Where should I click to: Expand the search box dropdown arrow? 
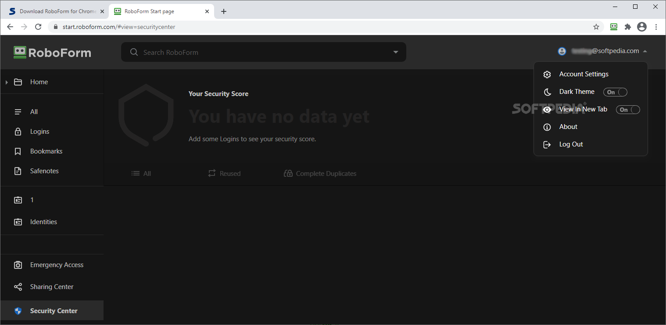(396, 52)
